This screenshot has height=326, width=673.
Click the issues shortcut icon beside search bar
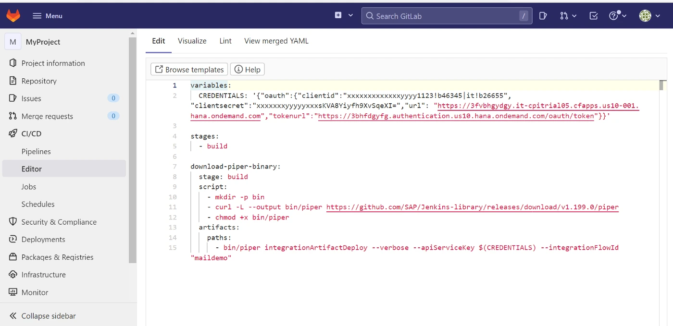click(543, 16)
